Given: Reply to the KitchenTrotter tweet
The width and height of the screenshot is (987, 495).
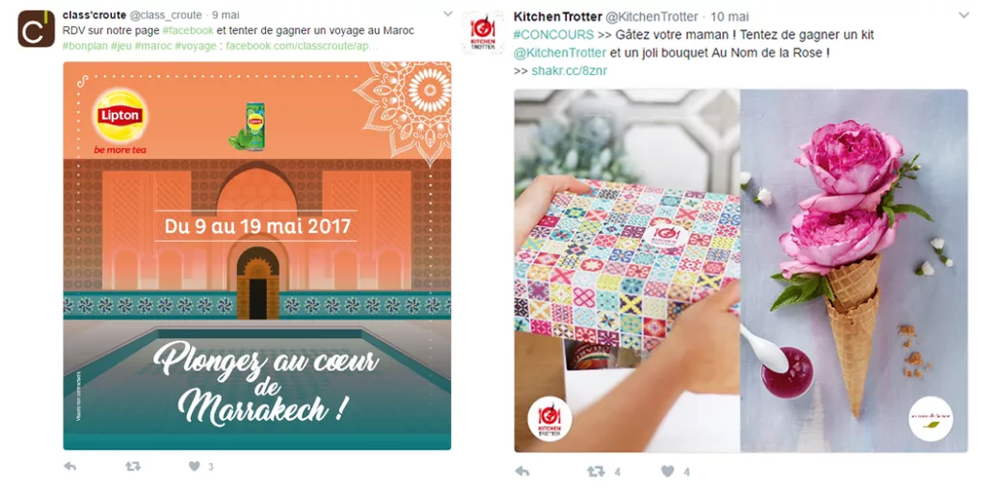Looking at the screenshot, I should click(521, 471).
